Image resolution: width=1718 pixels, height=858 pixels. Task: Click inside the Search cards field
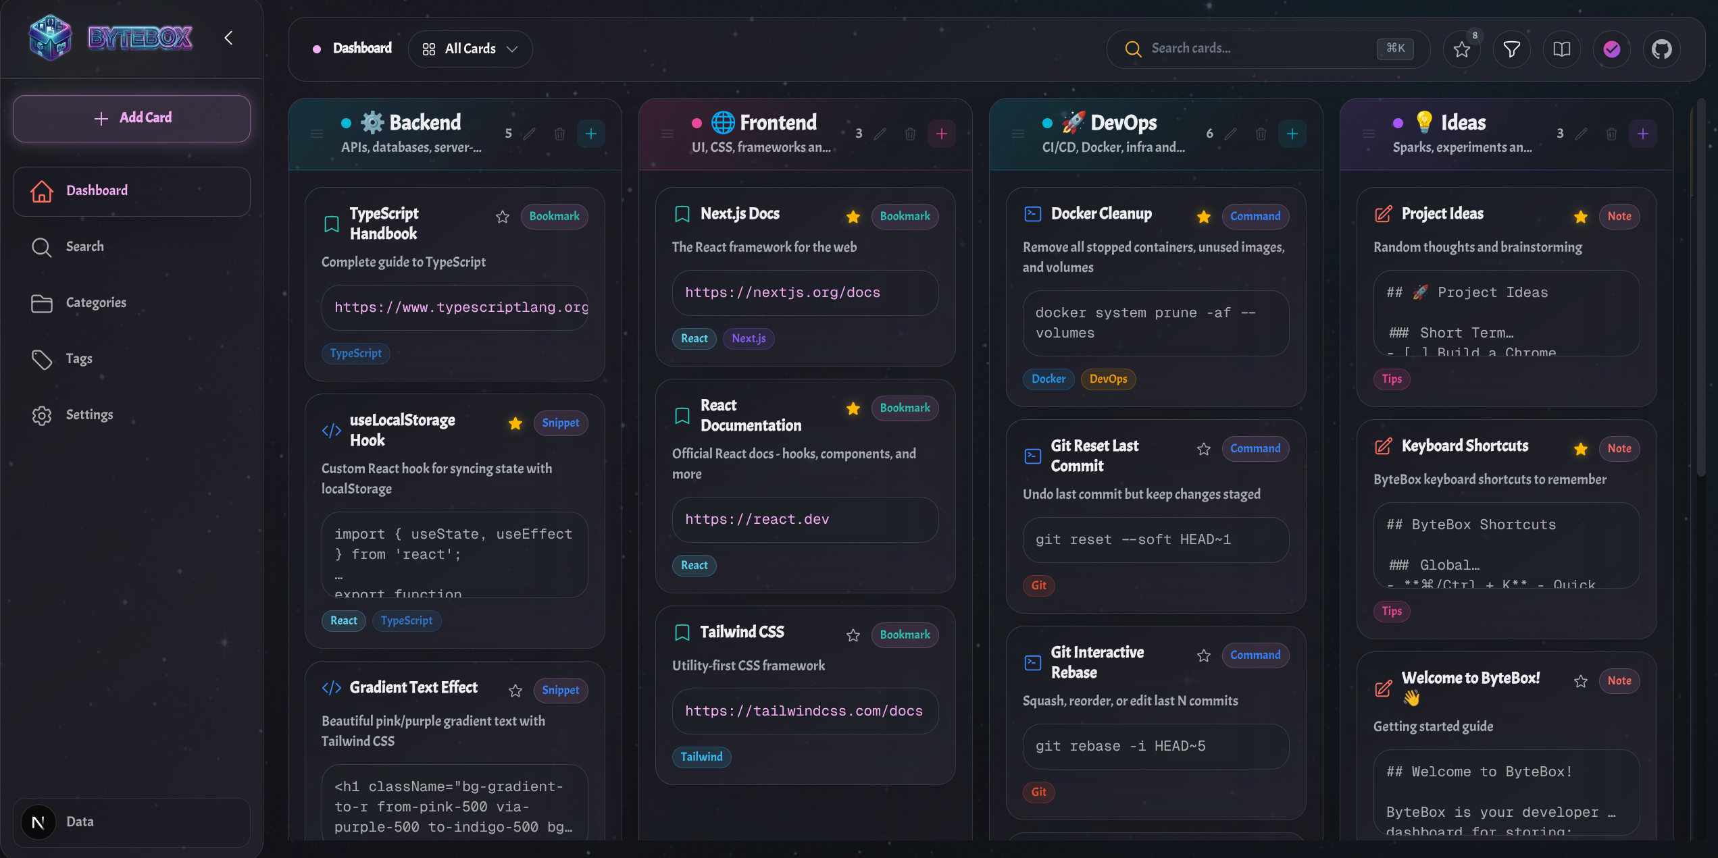(1250, 48)
